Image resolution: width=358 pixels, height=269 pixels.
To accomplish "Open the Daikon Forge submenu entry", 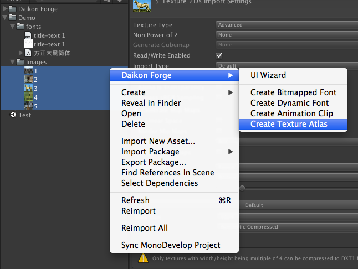I will pos(174,75).
